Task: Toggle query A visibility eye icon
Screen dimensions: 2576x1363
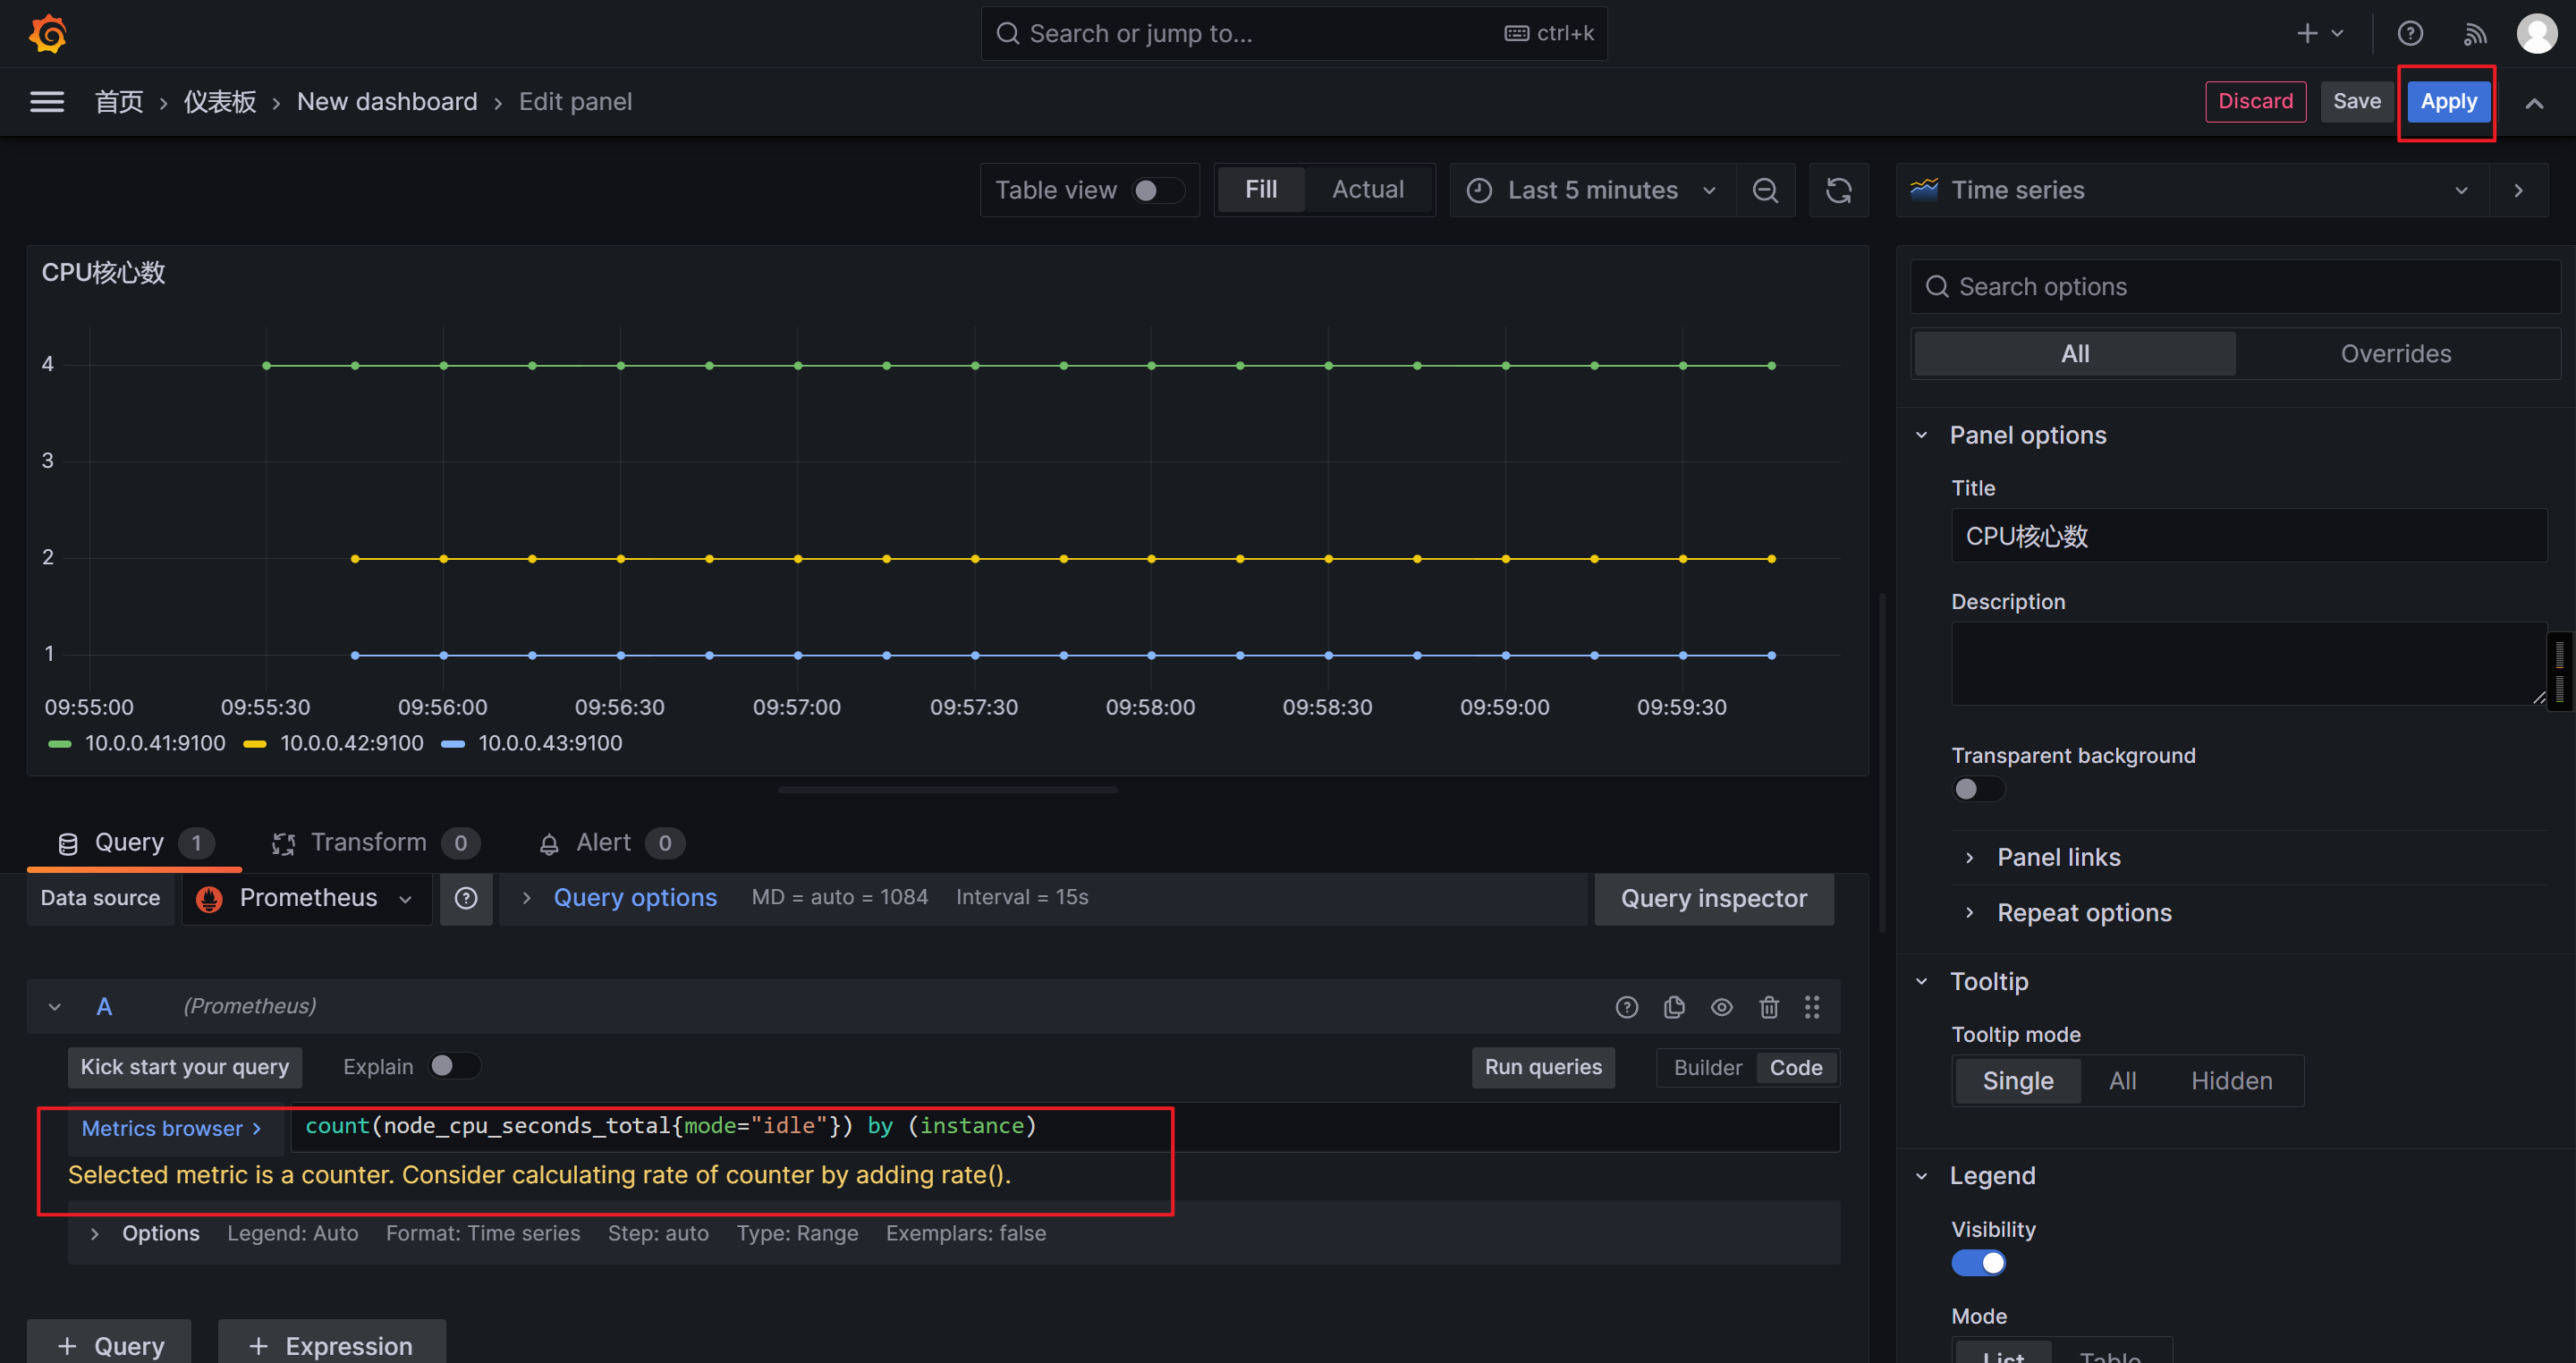Action: 1721,1007
